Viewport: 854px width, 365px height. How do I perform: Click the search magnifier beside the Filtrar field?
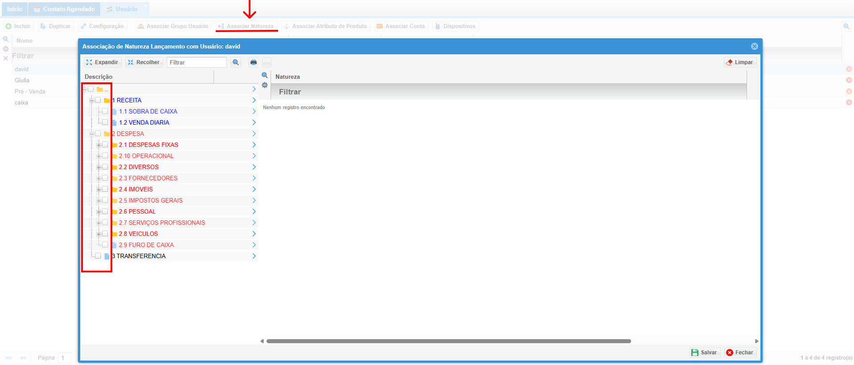tap(236, 62)
